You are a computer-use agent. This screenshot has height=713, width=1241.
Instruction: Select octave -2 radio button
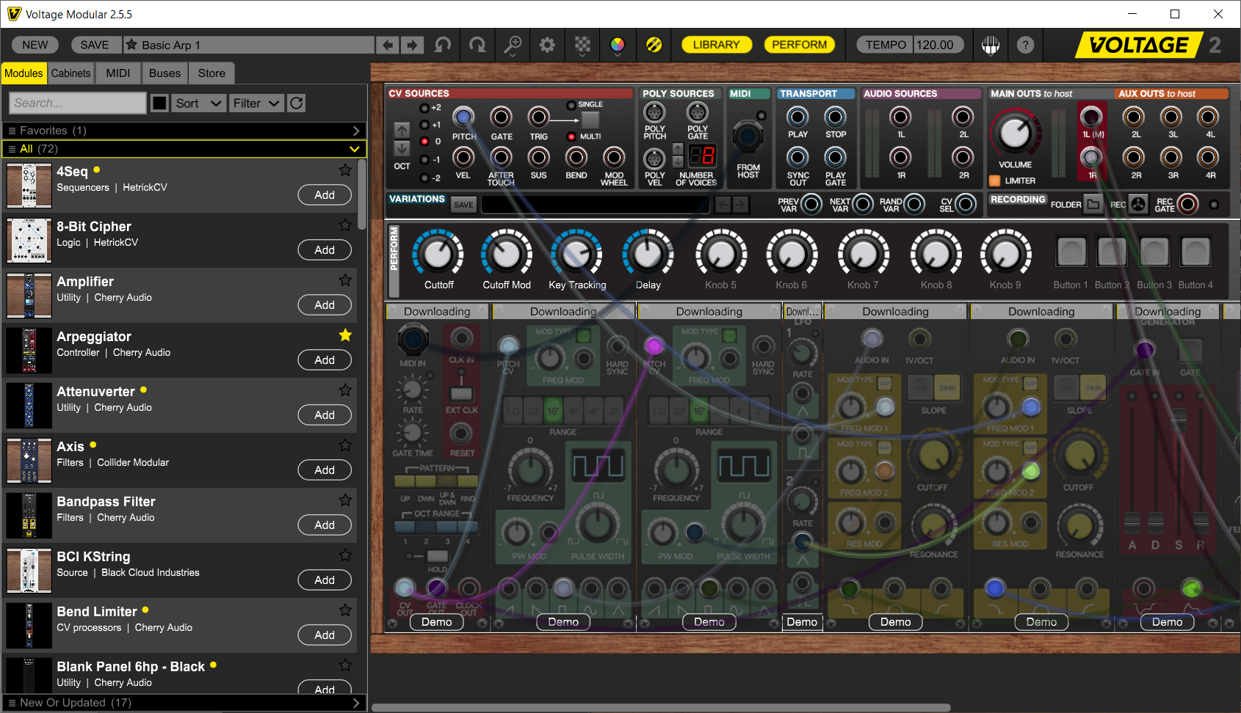coord(424,178)
